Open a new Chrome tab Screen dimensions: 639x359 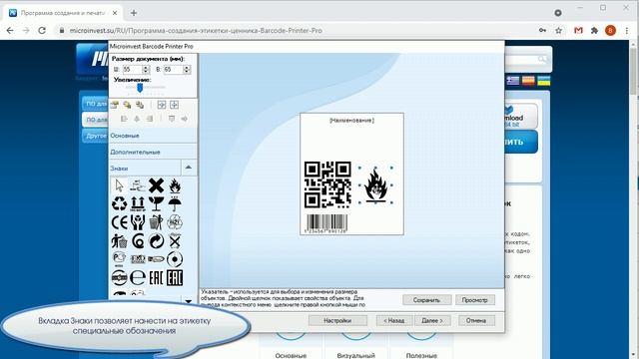(x=133, y=13)
